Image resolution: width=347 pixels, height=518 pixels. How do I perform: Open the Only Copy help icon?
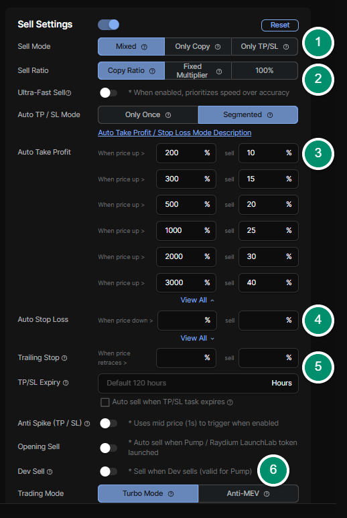[x=218, y=47]
